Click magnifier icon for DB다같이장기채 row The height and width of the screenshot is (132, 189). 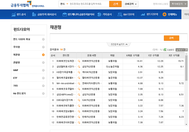coord(79,100)
